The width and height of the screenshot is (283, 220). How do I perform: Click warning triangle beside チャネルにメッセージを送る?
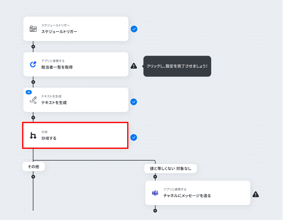(x=255, y=194)
